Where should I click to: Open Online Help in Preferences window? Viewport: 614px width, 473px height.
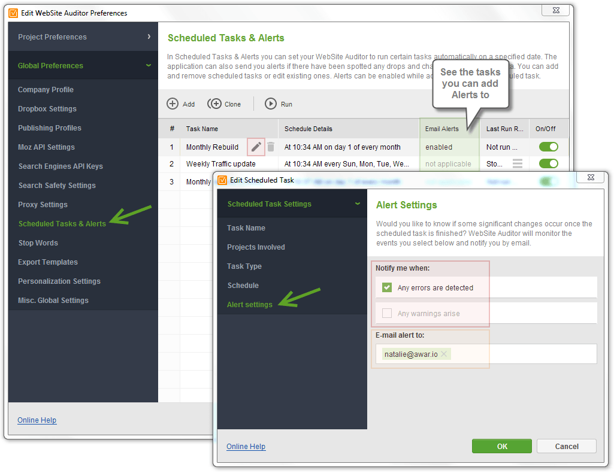(x=37, y=420)
